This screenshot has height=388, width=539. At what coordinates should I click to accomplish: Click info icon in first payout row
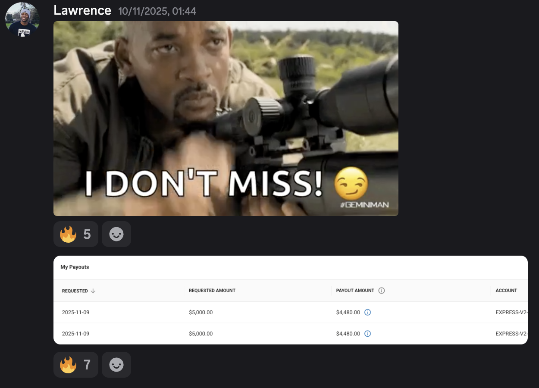[368, 313]
